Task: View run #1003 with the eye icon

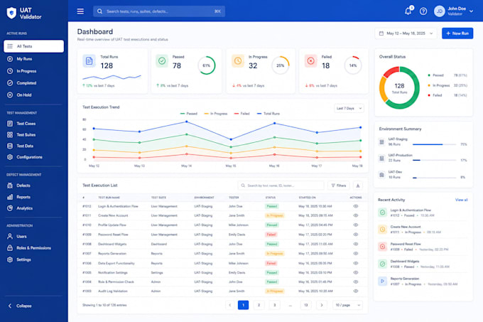Action: (x=356, y=291)
